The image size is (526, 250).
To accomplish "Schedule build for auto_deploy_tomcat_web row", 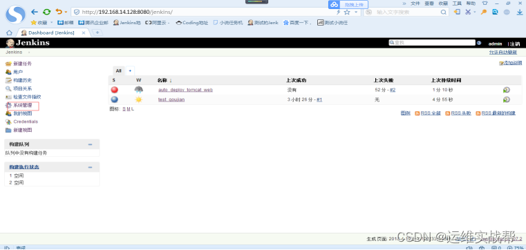I will tap(506, 90).
